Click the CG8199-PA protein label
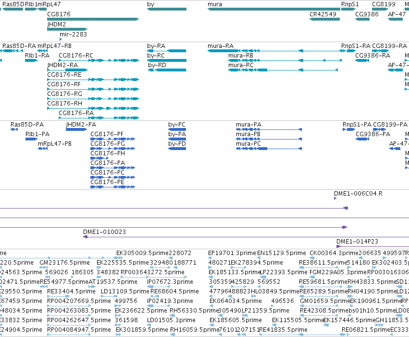Image resolution: width=409 pixels, height=337 pixels. point(390,125)
